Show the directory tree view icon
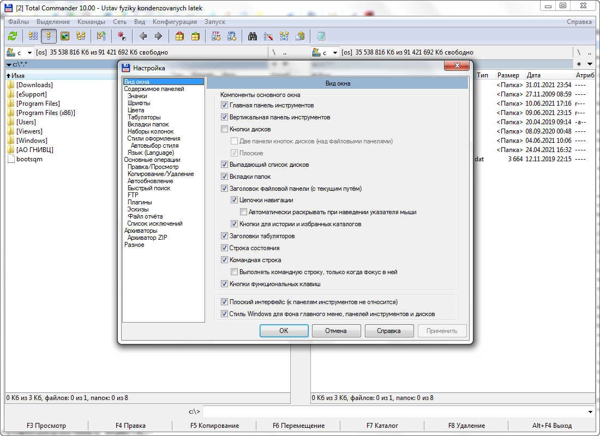Viewport: 600px width, 436px height. [x=81, y=37]
